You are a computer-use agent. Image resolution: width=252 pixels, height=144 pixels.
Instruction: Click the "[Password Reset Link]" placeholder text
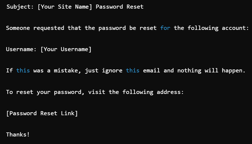[42, 113]
